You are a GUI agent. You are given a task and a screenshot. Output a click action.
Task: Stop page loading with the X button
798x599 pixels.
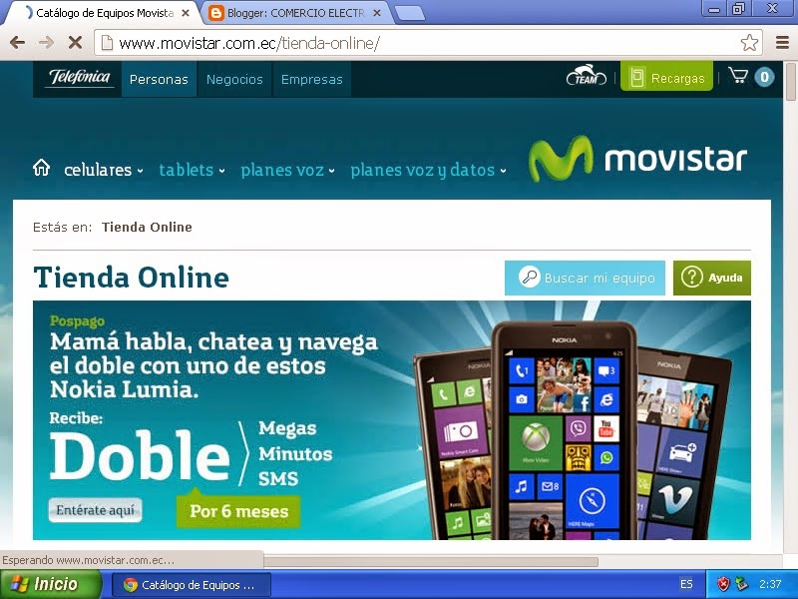tap(76, 43)
